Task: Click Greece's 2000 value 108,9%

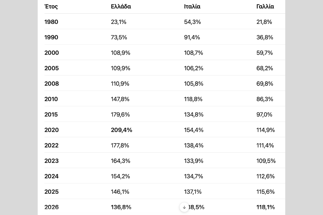Action: point(121,53)
